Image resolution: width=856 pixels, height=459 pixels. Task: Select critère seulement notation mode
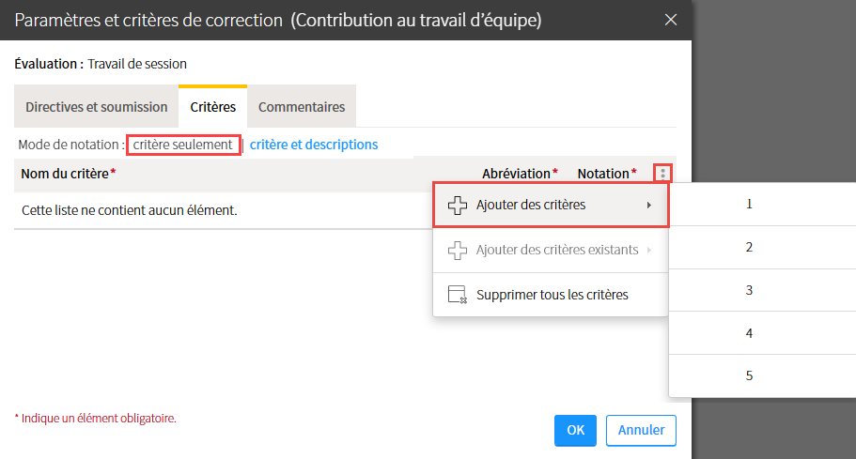click(x=183, y=145)
